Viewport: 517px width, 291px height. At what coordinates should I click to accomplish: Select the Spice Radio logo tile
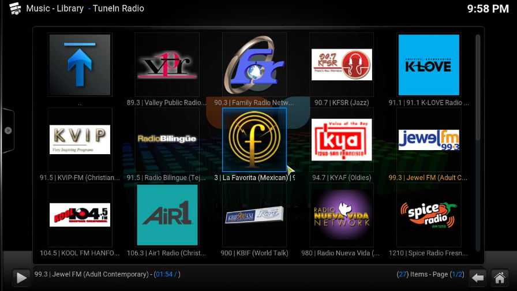pos(429,216)
